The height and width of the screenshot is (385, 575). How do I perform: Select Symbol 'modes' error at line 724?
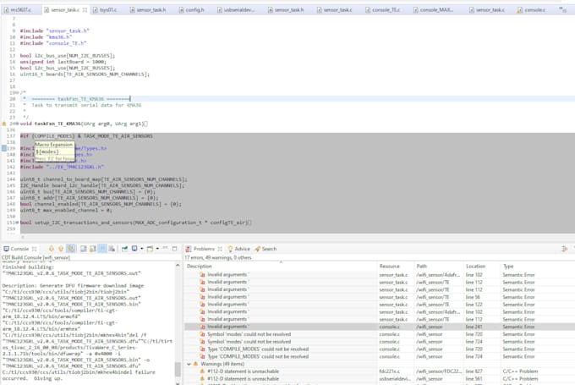(380, 342)
